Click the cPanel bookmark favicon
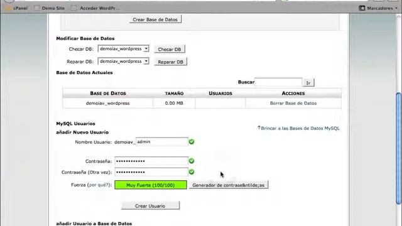Image resolution: width=402 pixels, height=226 pixels. [x=8, y=8]
